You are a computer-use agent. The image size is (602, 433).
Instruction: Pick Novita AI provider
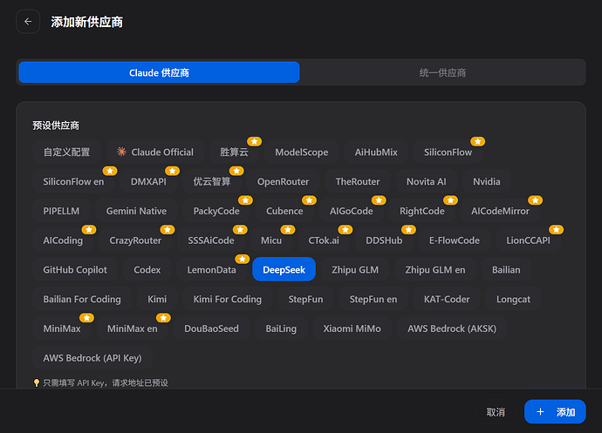pos(426,181)
